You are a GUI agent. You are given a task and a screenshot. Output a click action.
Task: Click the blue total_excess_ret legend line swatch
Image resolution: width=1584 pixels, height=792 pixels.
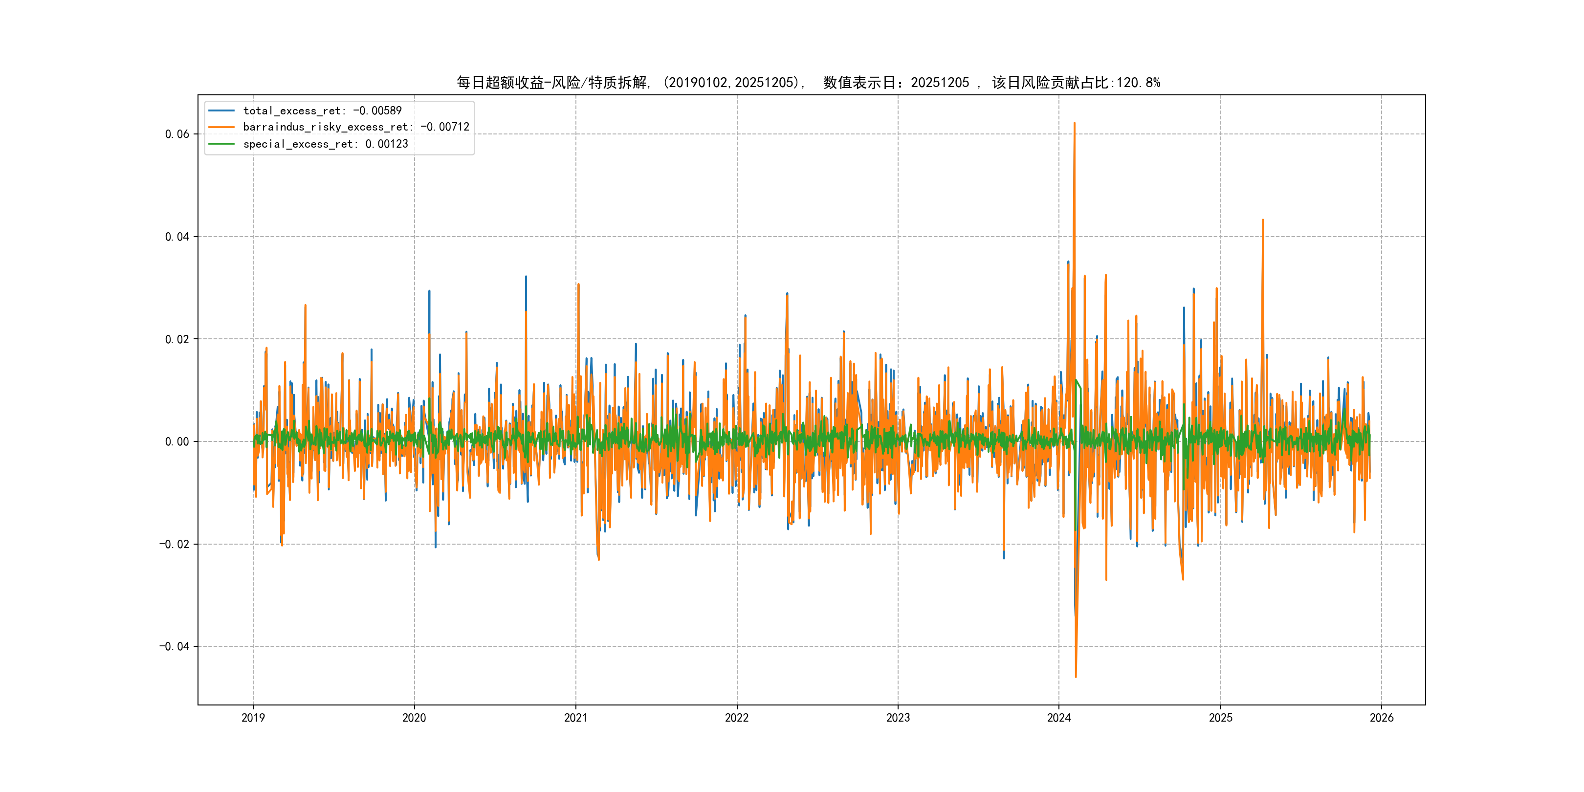[221, 110]
